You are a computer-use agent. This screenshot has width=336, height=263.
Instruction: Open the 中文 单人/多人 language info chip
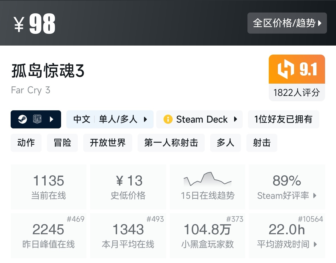[110, 119]
